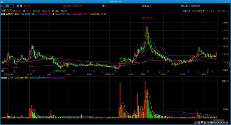Click the SMA(10) 13.01 legend label
231x125 pixels.
(x=28, y=14)
